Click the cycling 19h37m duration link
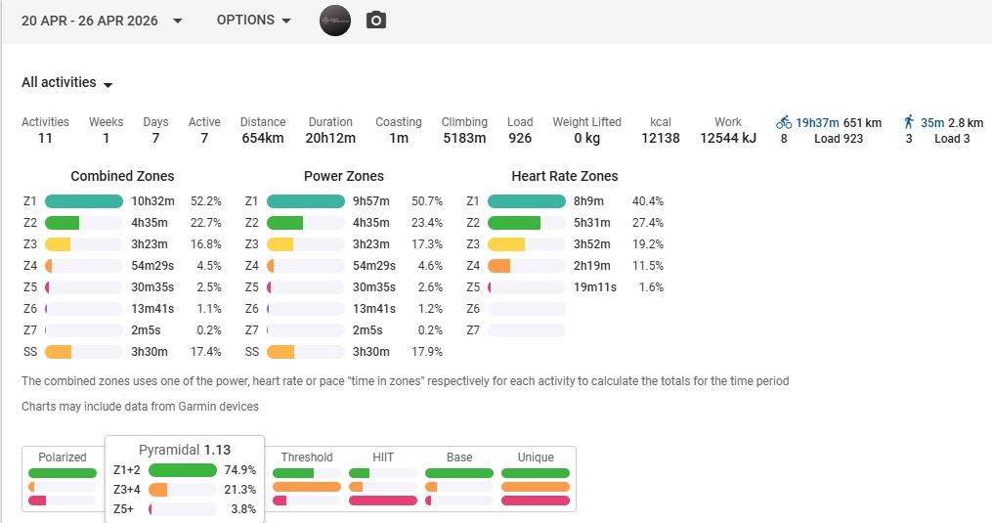 tap(817, 122)
